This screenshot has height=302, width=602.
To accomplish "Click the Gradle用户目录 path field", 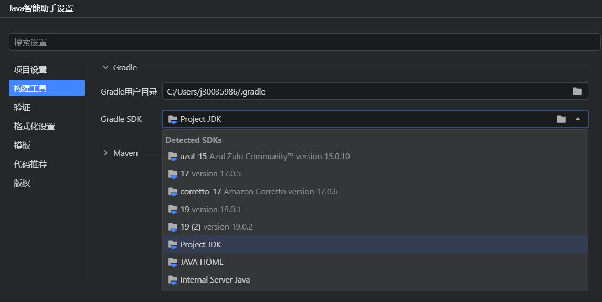I will point(375,91).
